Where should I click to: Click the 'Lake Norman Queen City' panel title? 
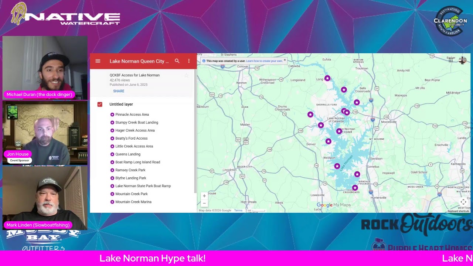tap(139, 61)
